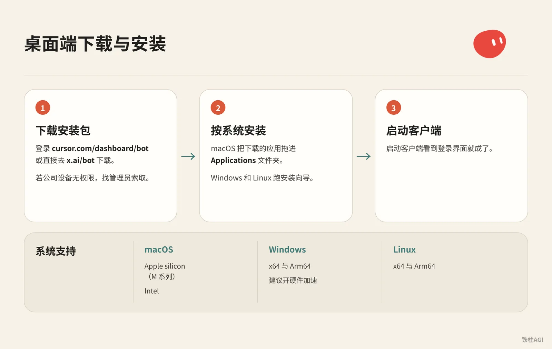552x349 pixels.
Task: Select the heading 按系统安装
Action: click(238, 131)
